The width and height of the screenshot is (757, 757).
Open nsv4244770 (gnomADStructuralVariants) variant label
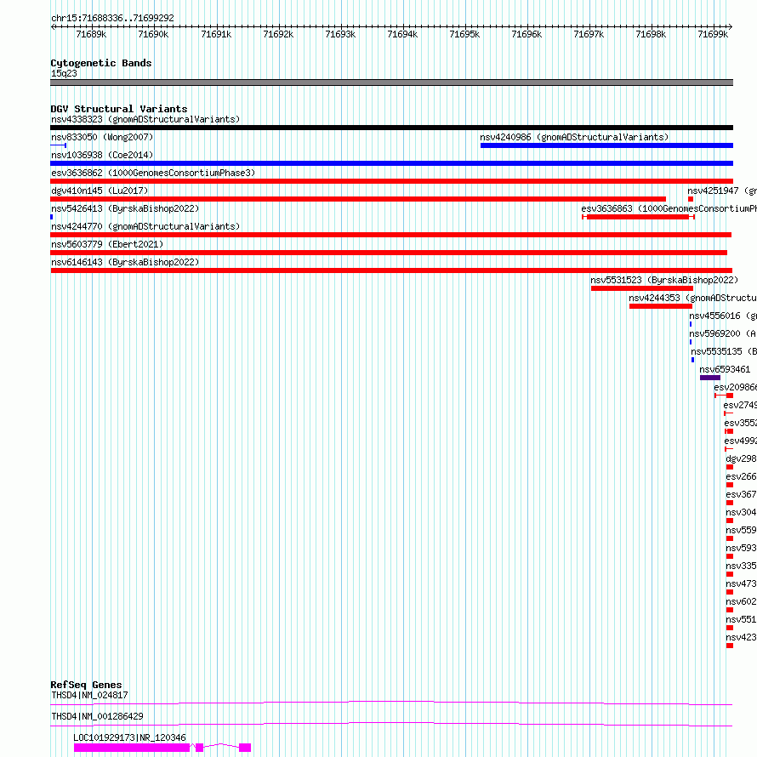145,226
